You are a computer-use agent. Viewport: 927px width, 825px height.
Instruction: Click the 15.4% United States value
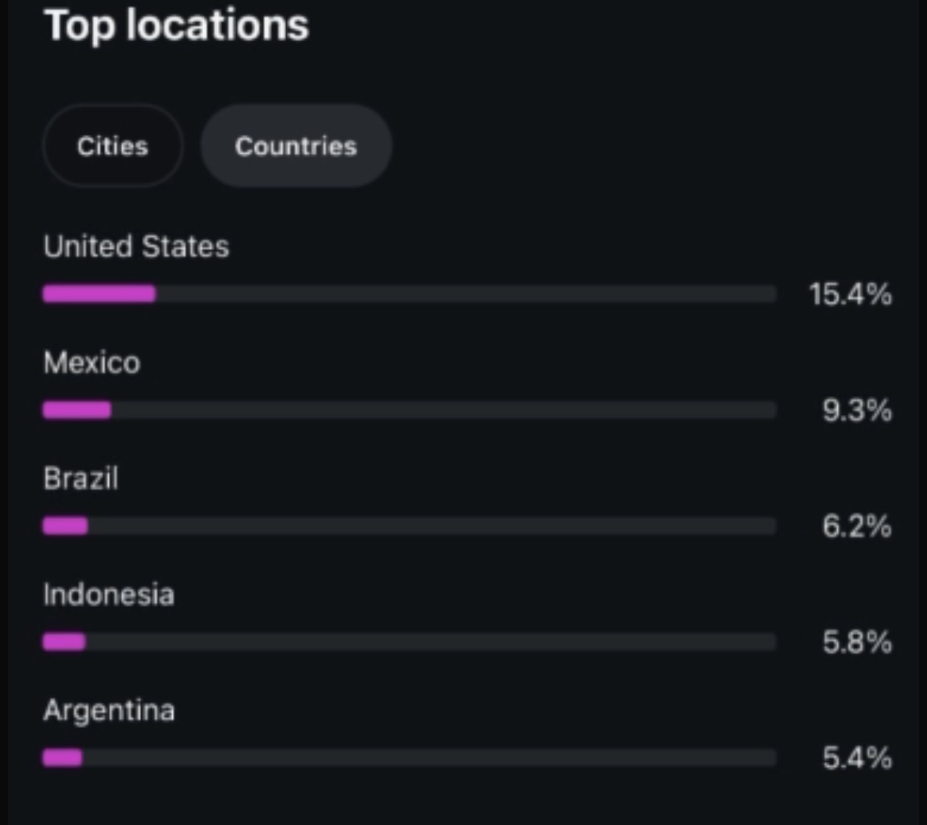click(x=850, y=294)
